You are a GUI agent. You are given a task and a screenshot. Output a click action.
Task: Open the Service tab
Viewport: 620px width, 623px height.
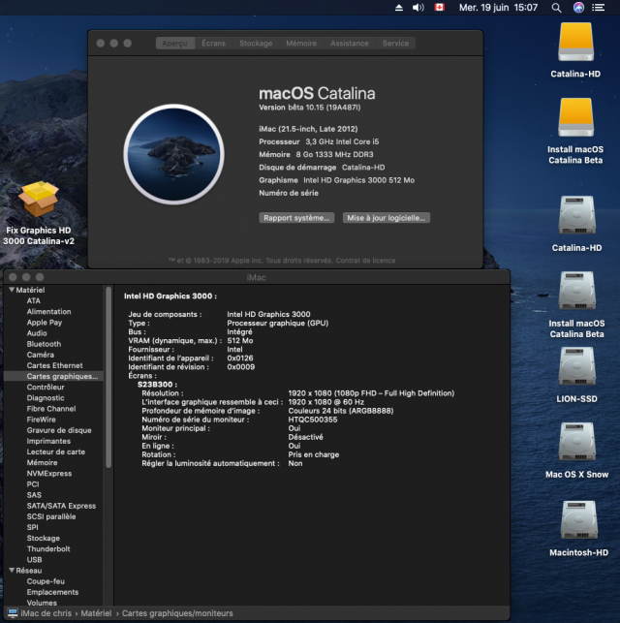(x=395, y=44)
